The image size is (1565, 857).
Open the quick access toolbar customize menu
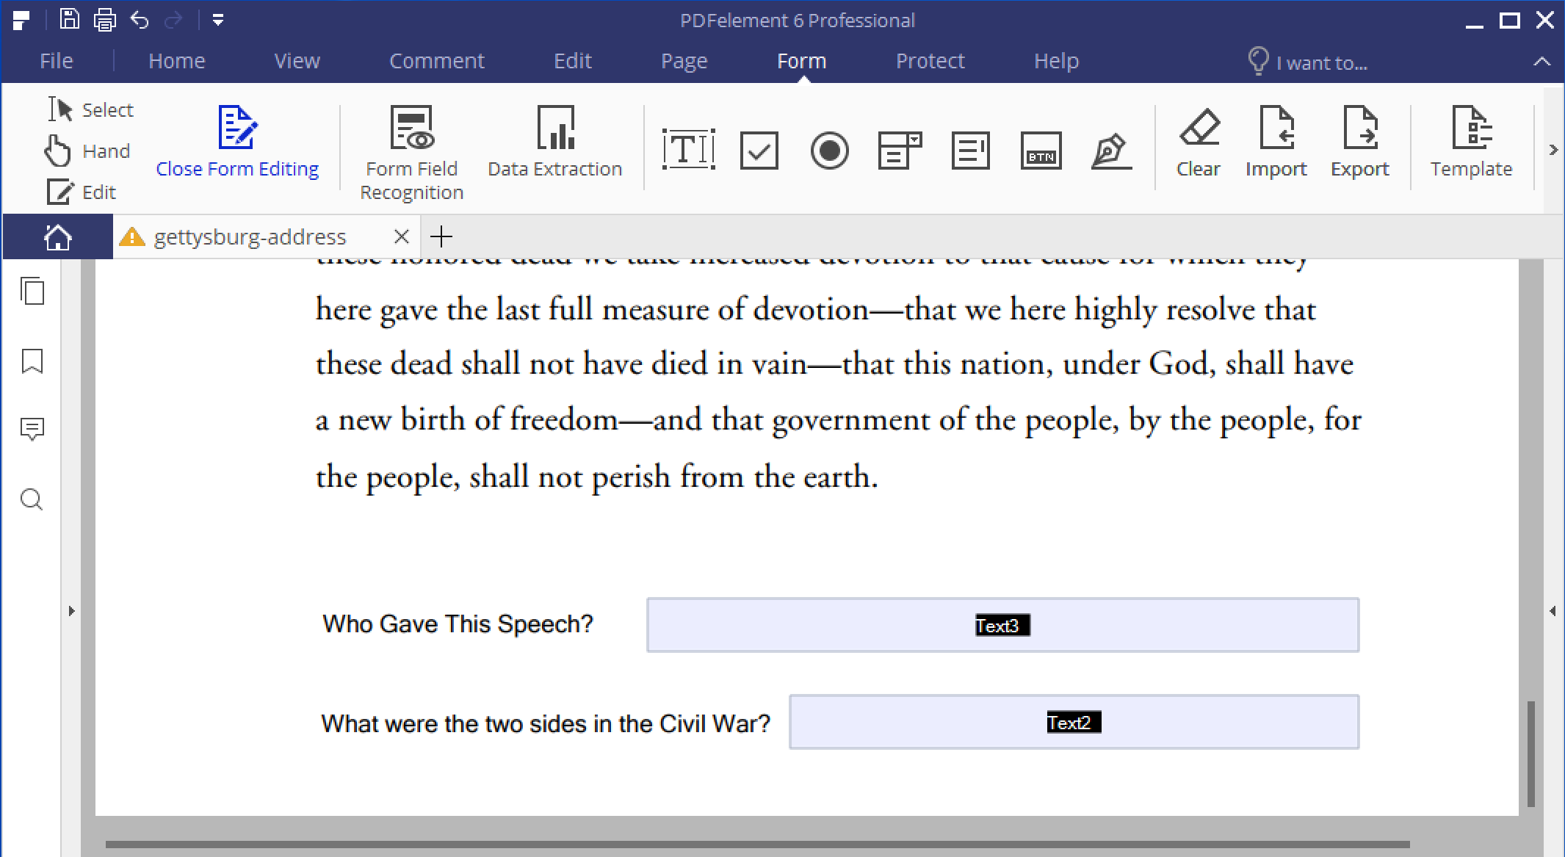click(x=217, y=20)
